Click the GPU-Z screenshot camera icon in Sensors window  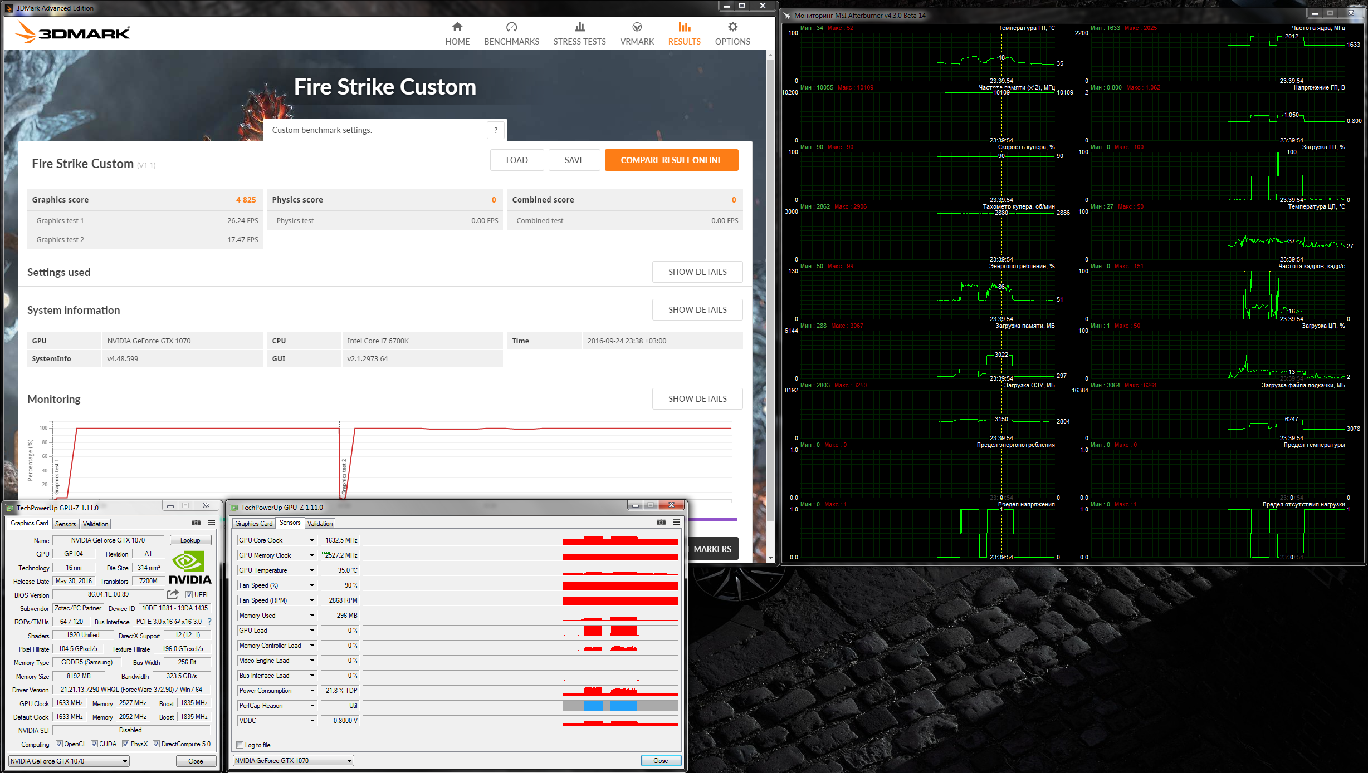[x=661, y=522]
